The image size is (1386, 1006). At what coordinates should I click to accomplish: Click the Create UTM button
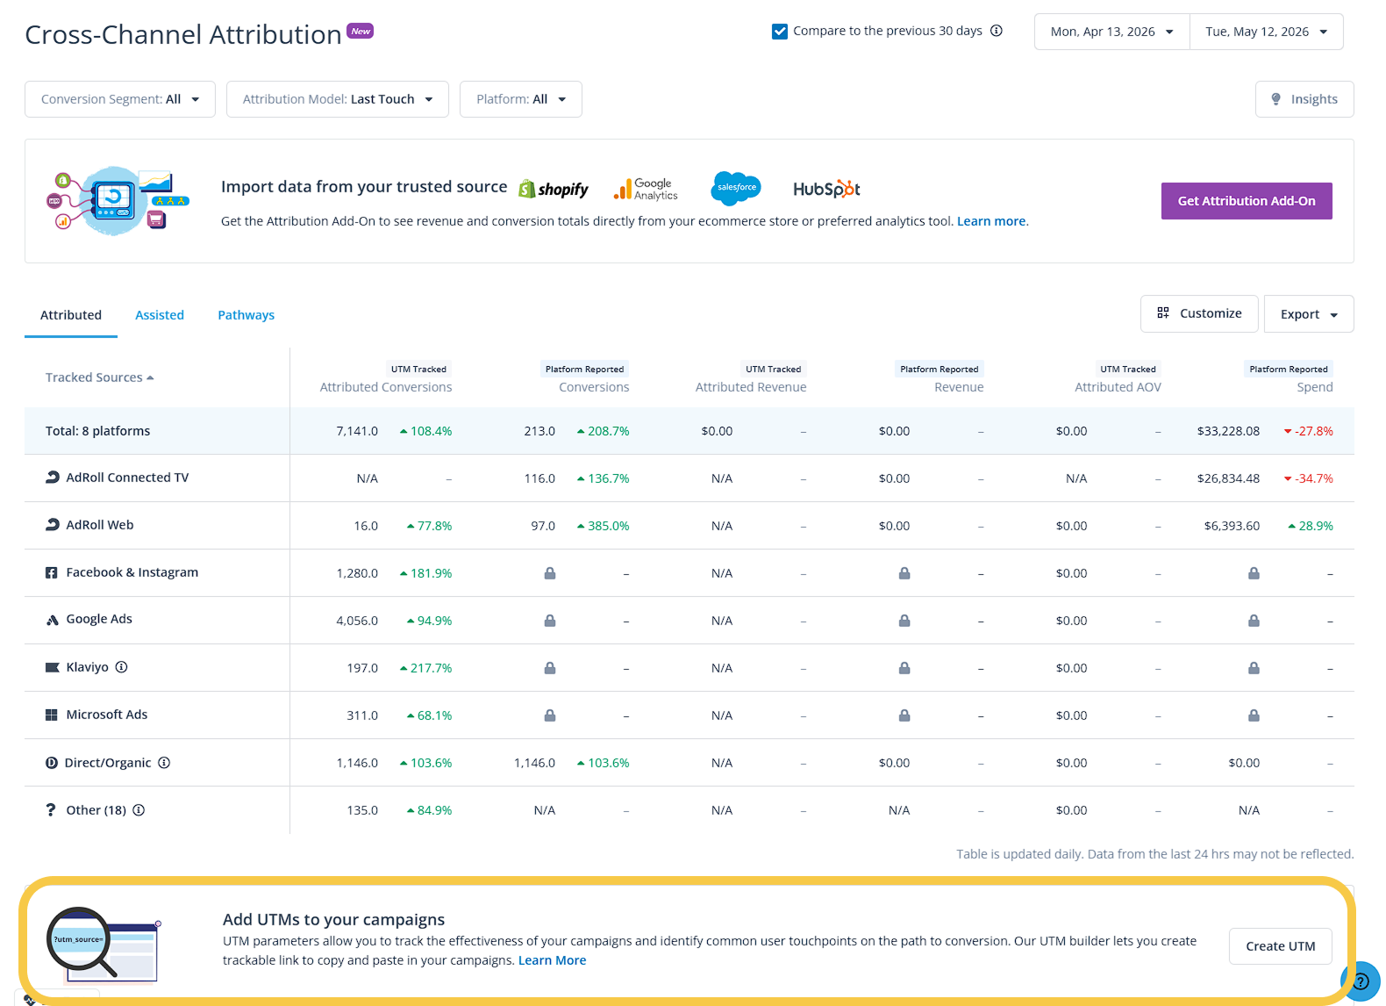[1281, 946]
